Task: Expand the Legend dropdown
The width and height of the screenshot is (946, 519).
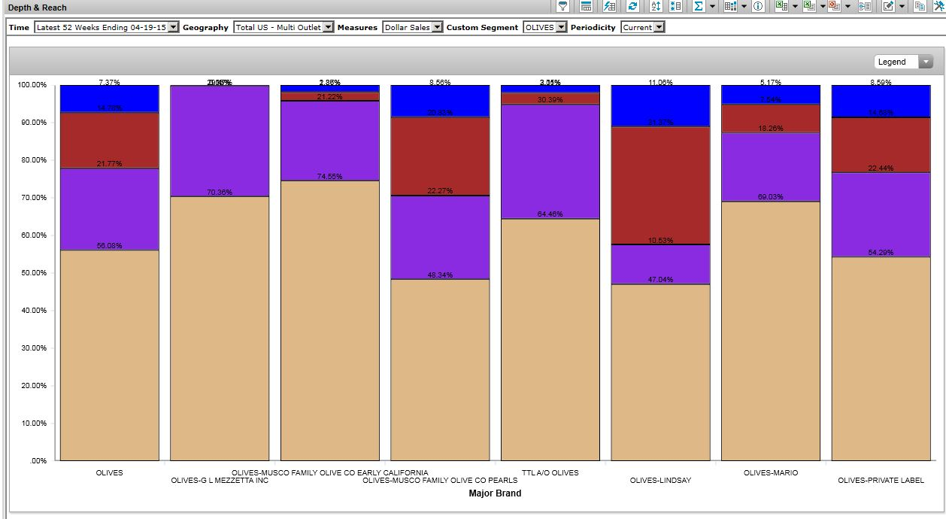Action: pyautogui.click(x=926, y=62)
